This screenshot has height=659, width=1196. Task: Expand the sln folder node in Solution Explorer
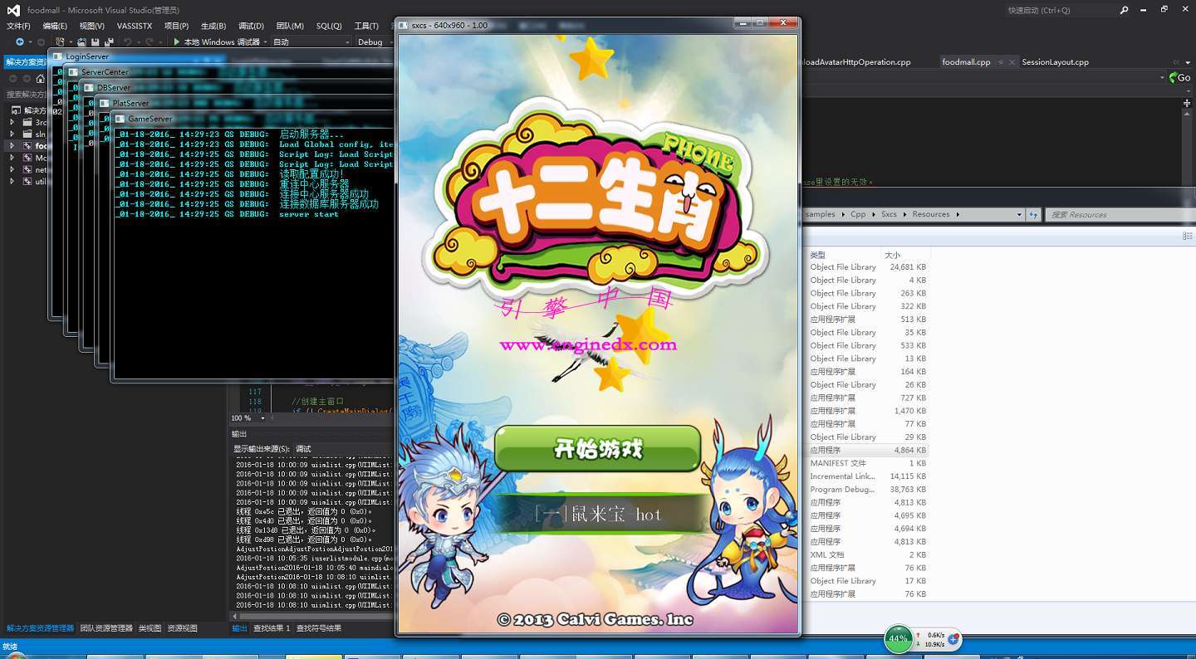click(x=12, y=134)
